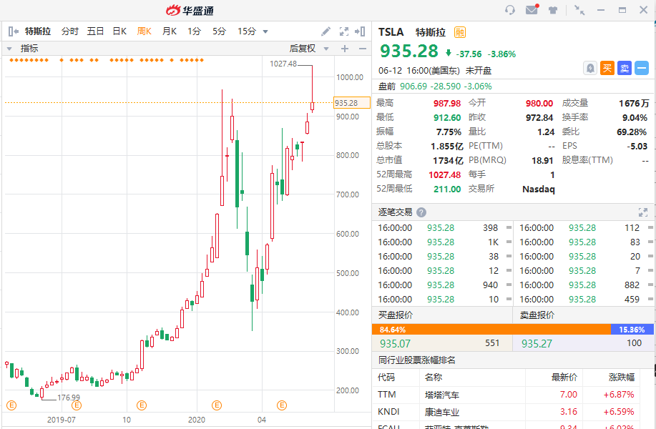Select the 5分 interval tab
This screenshot has height=429, width=656.
(219, 31)
